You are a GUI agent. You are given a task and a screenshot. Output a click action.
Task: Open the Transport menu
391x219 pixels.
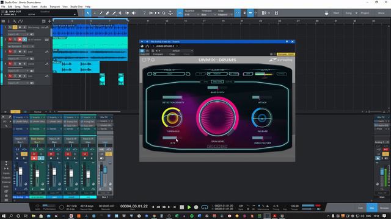[x=54, y=7]
